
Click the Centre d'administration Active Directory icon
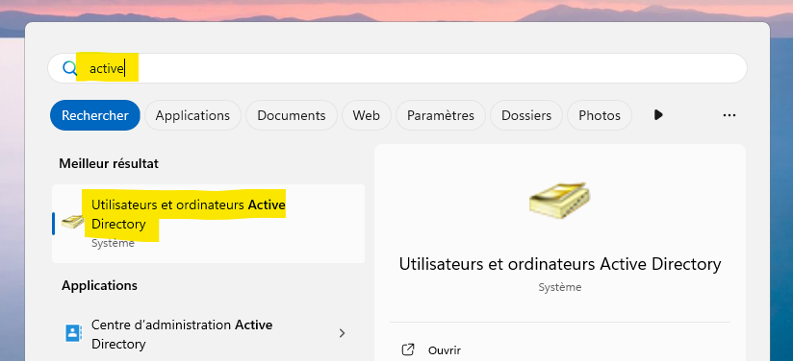73,333
